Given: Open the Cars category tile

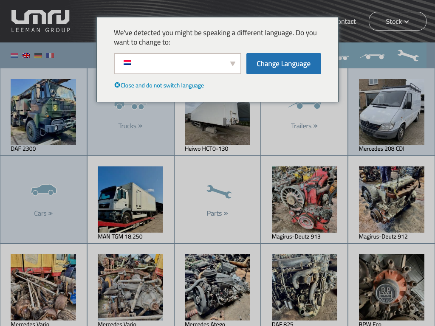Looking at the screenshot, I should point(43,200).
